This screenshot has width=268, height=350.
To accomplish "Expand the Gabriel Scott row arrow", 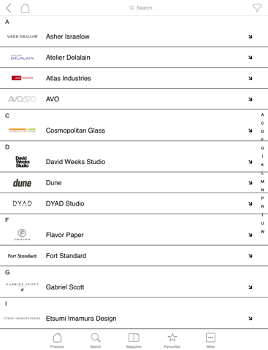I will click(250, 287).
